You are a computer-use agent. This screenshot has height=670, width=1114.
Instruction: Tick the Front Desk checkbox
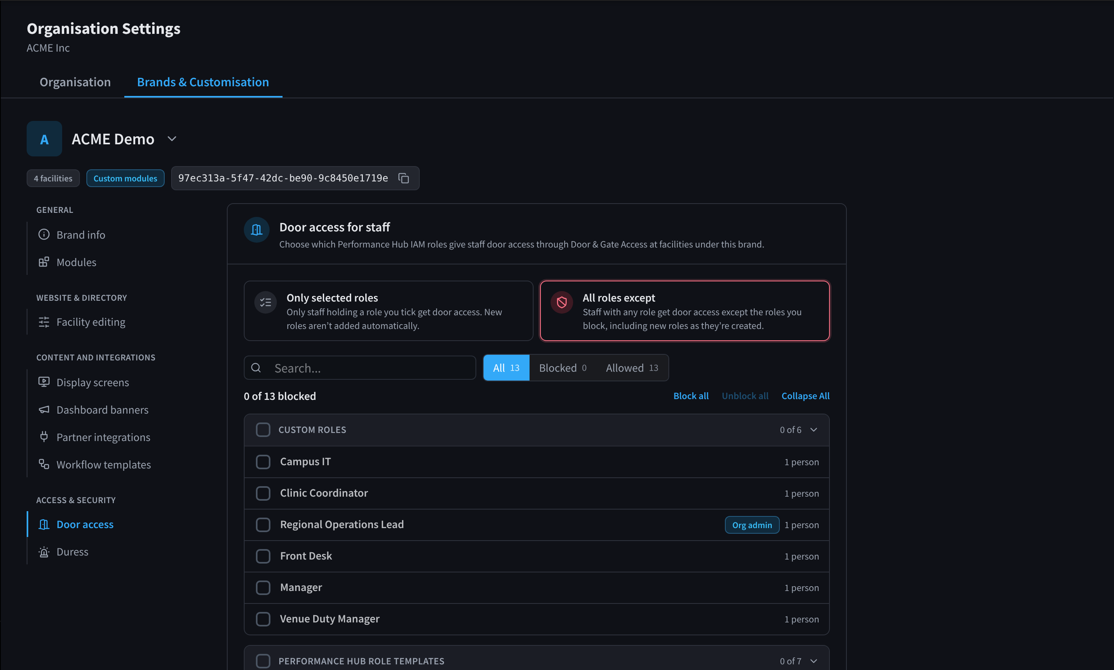263,556
